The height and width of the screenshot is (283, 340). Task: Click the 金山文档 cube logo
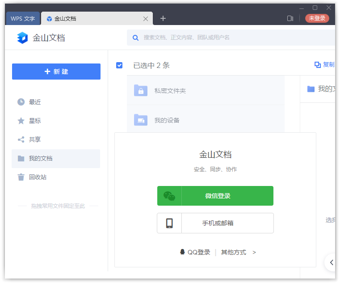click(22, 38)
